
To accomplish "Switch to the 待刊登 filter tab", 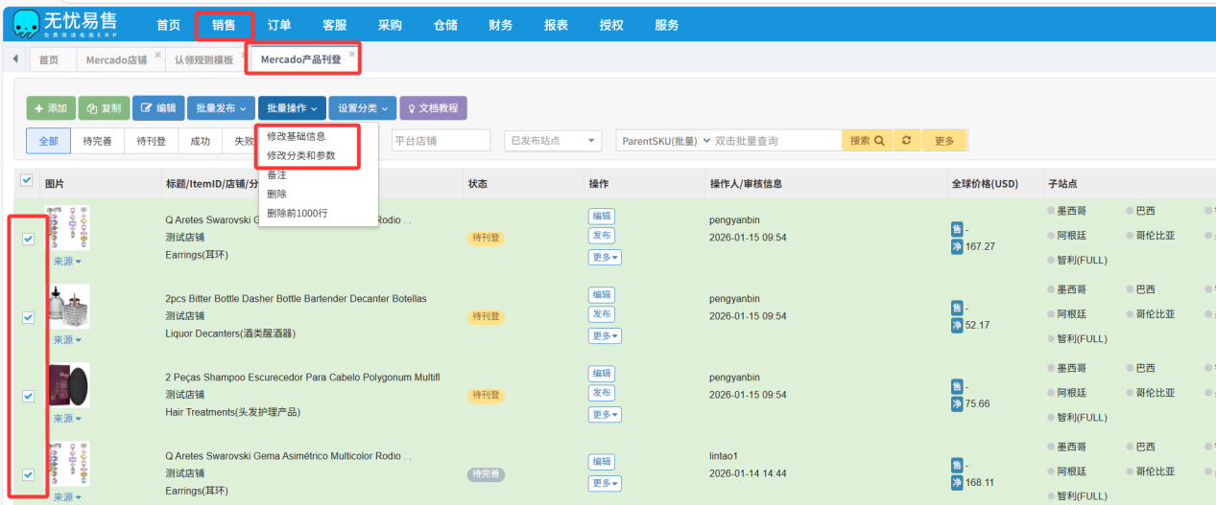I will coord(151,141).
